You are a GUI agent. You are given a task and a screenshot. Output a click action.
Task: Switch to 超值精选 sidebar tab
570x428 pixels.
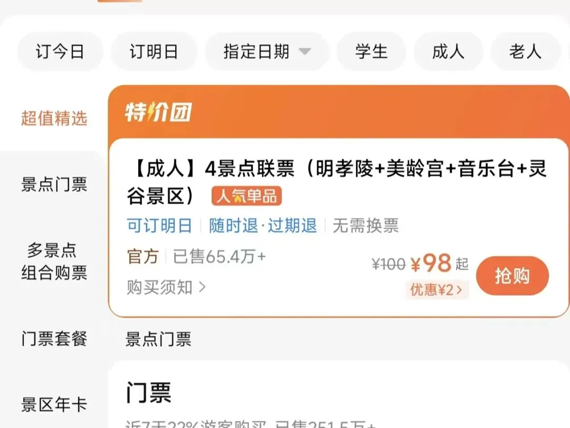[54, 118]
